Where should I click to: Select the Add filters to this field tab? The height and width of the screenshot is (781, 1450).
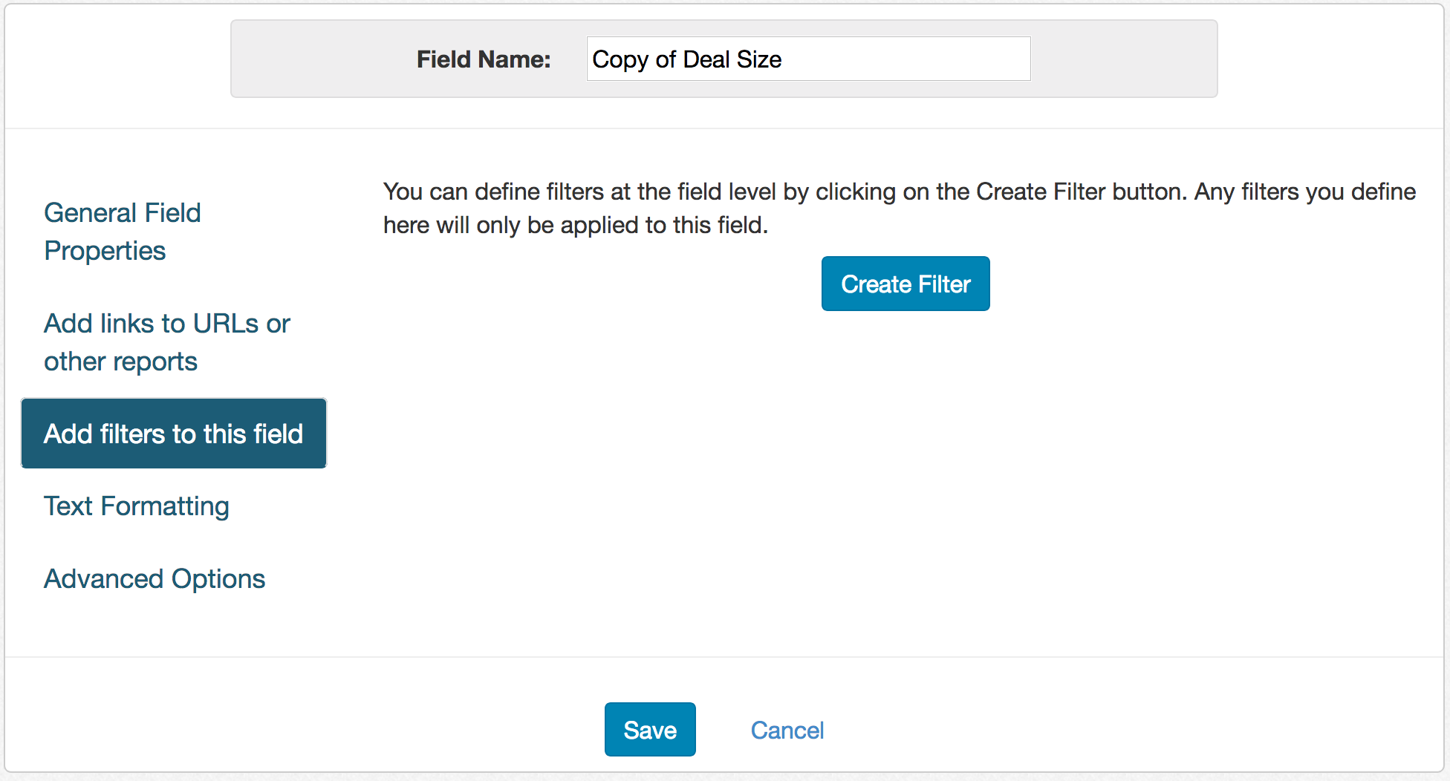click(174, 434)
